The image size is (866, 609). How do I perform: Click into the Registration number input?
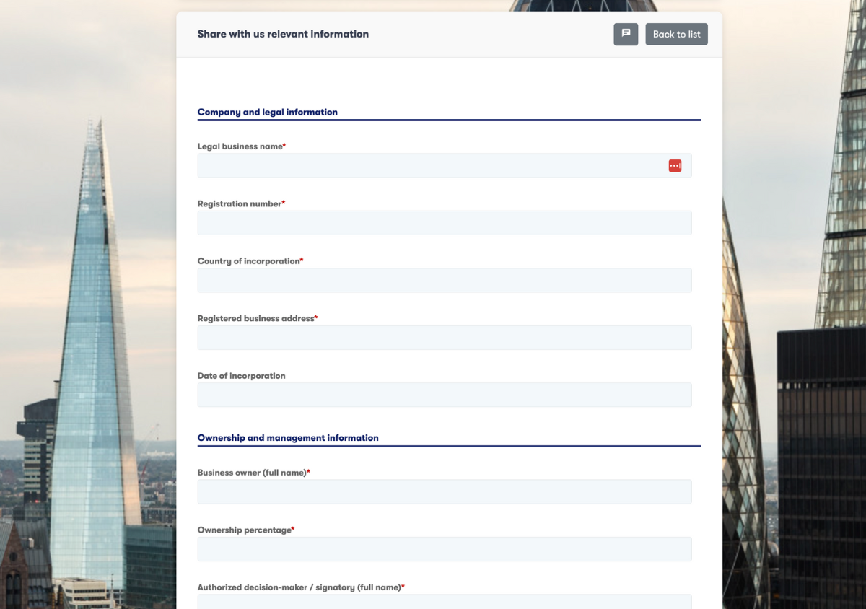tap(444, 223)
